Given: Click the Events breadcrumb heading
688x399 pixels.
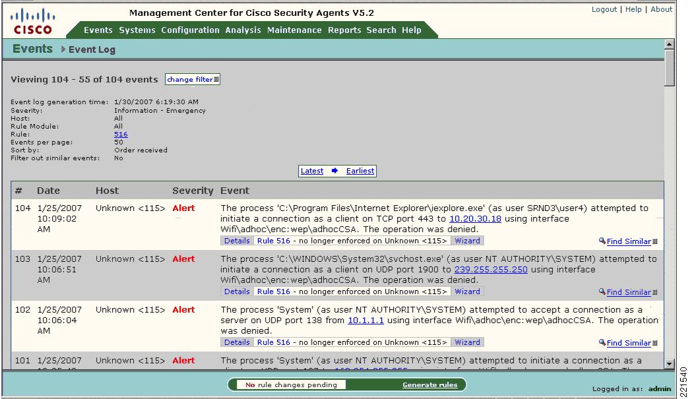Looking at the screenshot, I should pyautogui.click(x=32, y=49).
